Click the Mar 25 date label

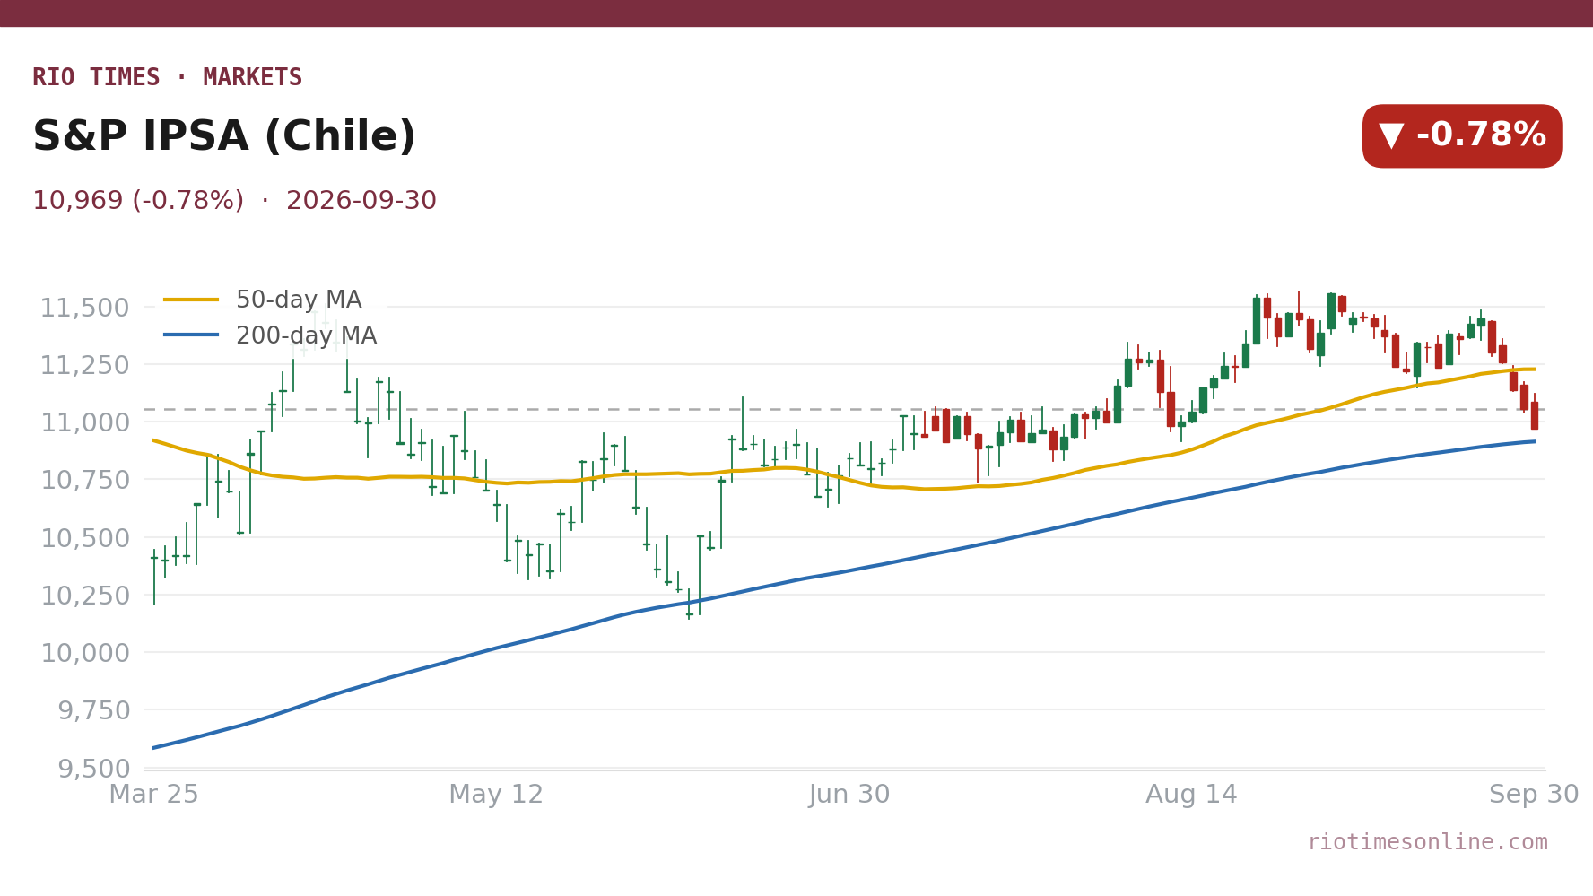tap(153, 795)
